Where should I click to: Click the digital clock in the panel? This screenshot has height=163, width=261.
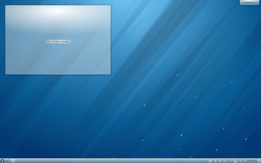click(252, 160)
